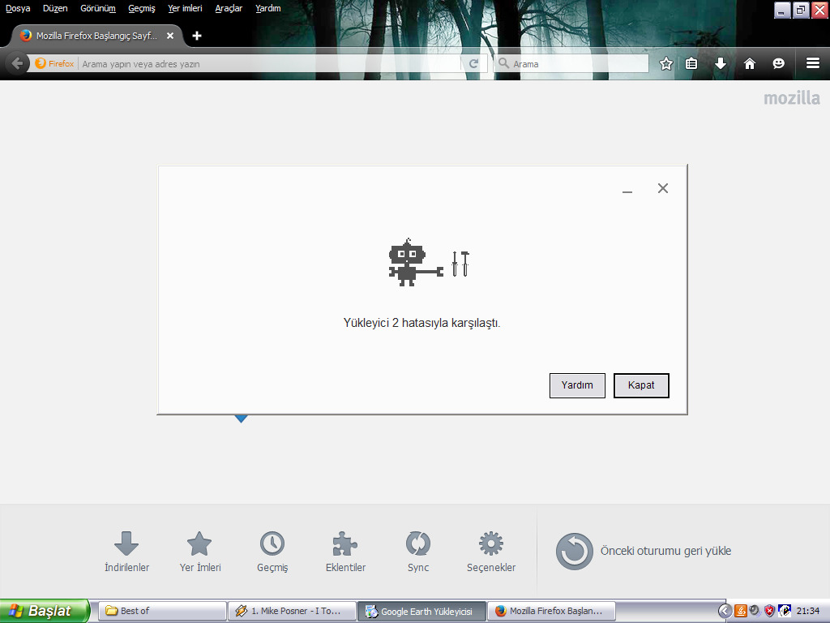Switch to Best of folder taskbar item
The width and height of the screenshot is (830, 623).
pyautogui.click(x=162, y=611)
